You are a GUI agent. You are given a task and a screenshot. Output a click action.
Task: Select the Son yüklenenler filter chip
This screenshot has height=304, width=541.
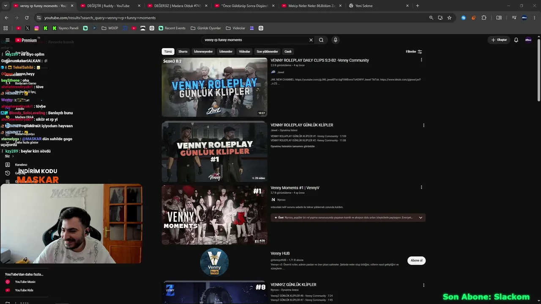268,52
